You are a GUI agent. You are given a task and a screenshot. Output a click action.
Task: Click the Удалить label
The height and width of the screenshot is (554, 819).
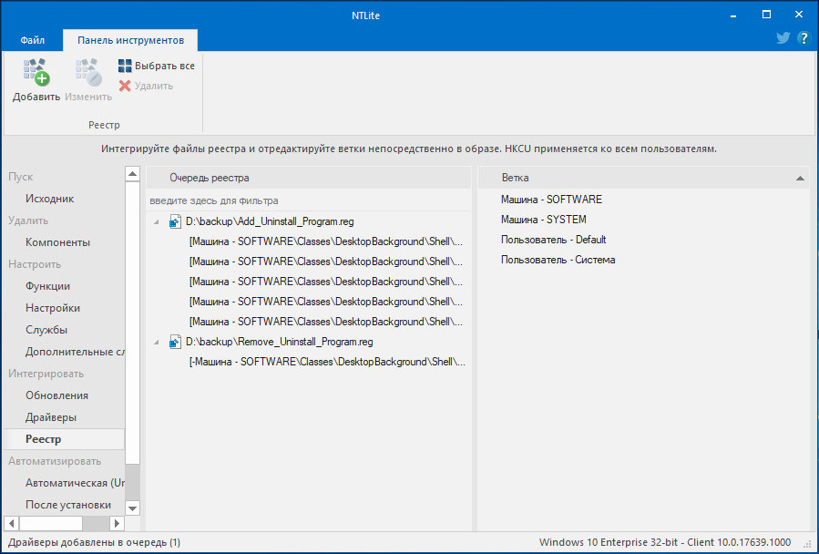(154, 86)
